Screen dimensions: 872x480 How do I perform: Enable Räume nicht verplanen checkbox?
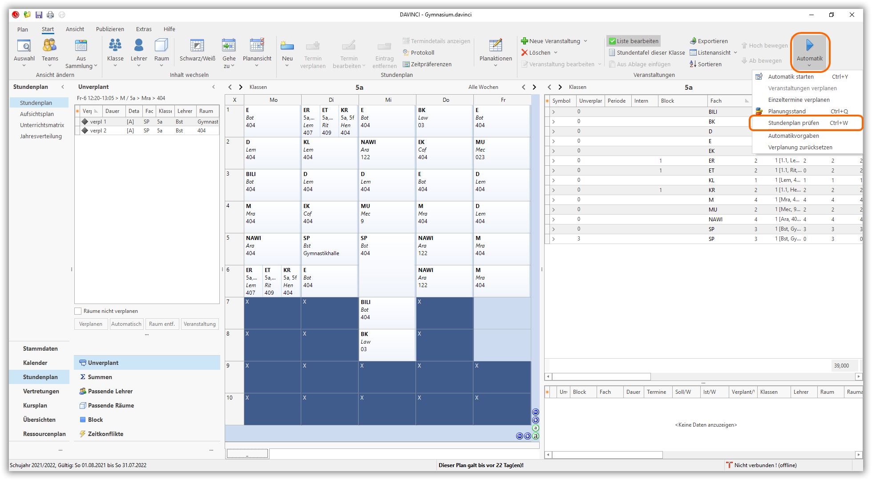[78, 311]
